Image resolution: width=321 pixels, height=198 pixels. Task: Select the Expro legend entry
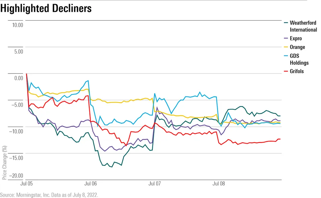pos(296,39)
